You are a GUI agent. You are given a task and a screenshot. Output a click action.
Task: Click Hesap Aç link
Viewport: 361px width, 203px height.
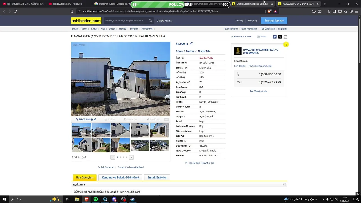252,21
